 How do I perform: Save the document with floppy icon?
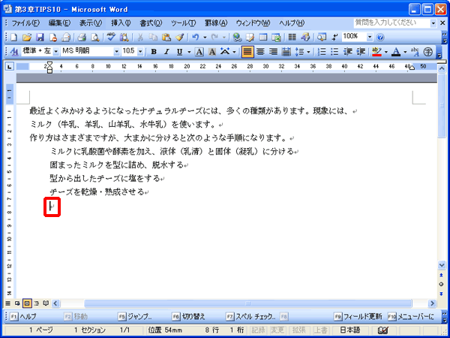click(x=40, y=37)
